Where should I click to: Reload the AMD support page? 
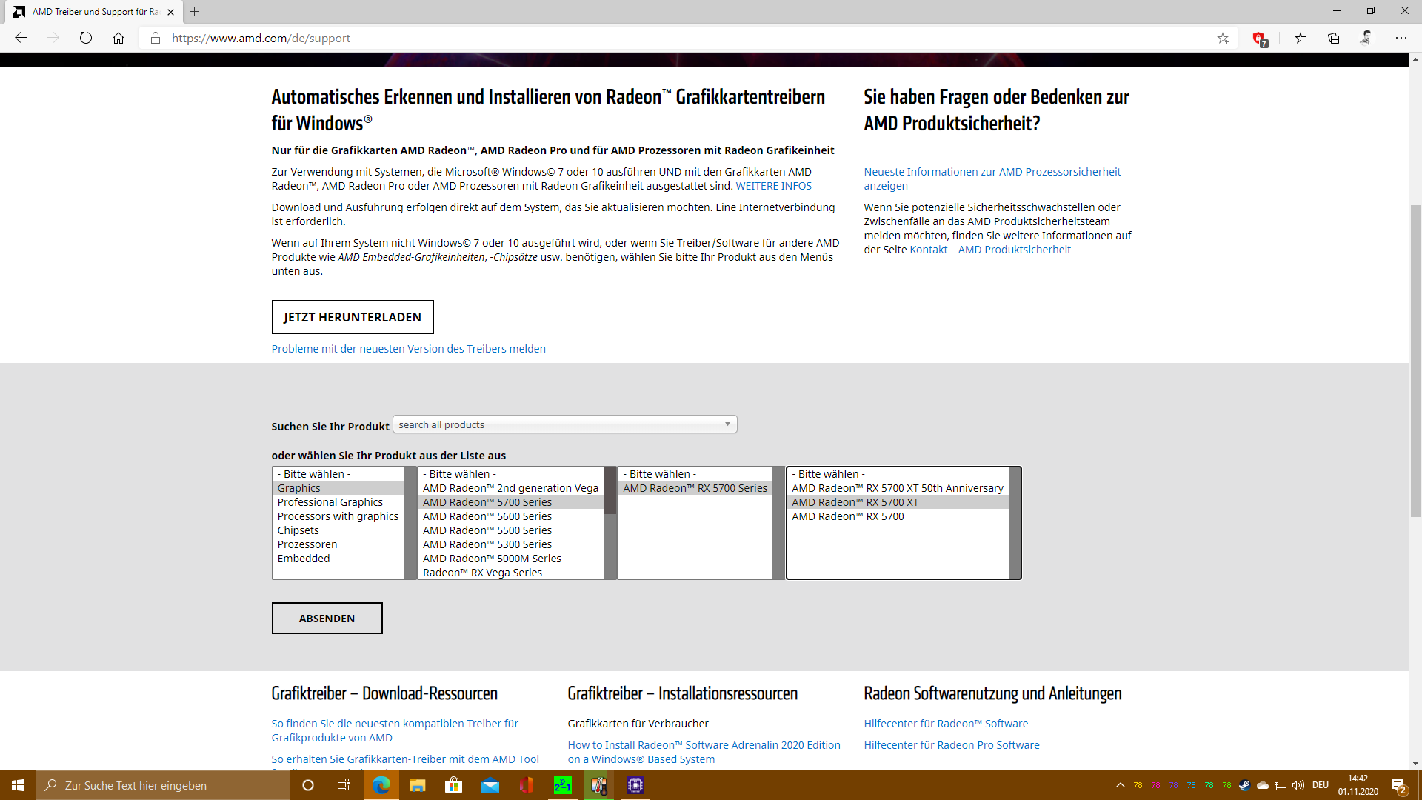86,38
